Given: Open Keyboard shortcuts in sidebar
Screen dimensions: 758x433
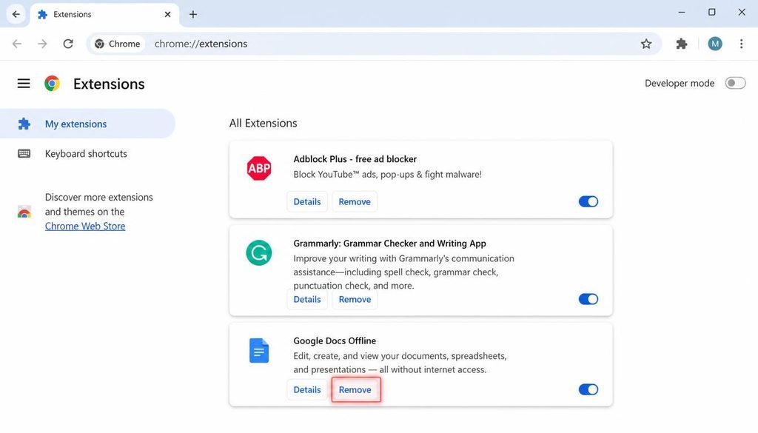Looking at the screenshot, I should pyautogui.click(x=87, y=154).
